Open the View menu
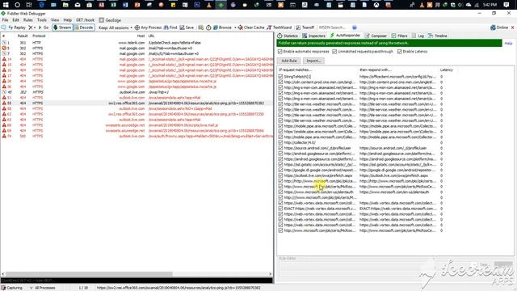 55,20
